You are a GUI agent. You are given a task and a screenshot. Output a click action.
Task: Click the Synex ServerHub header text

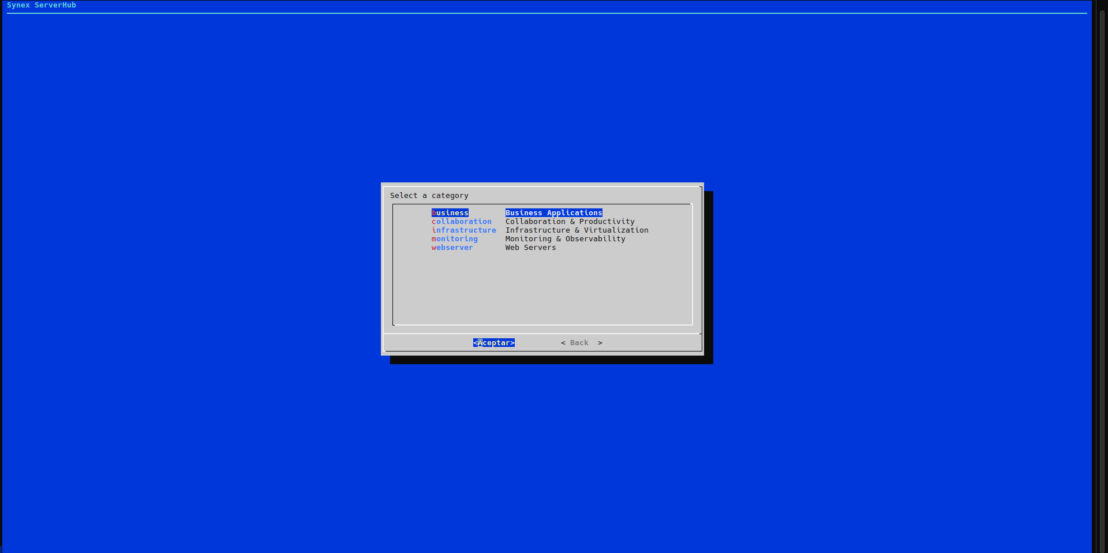tap(42, 5)
